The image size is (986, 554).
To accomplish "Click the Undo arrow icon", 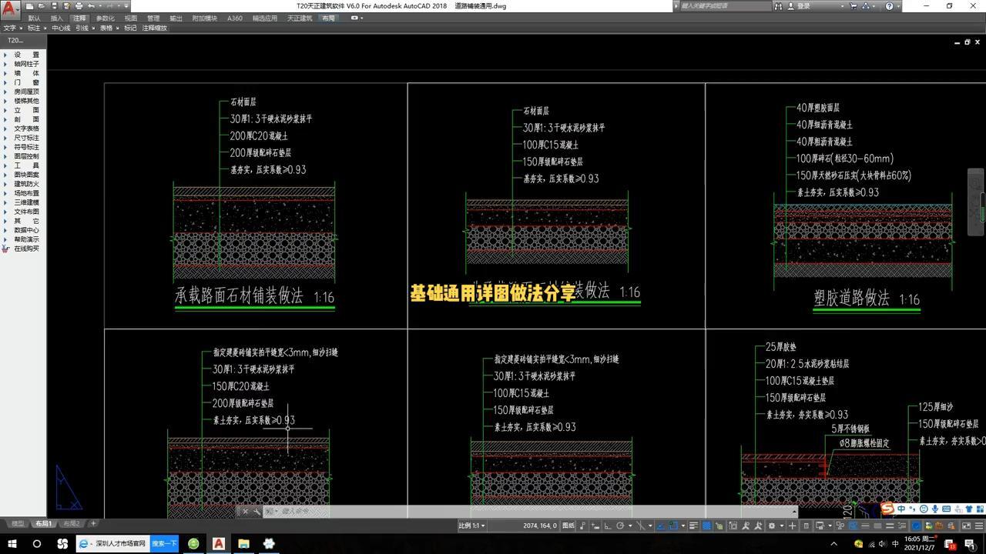I will point(91,6).
